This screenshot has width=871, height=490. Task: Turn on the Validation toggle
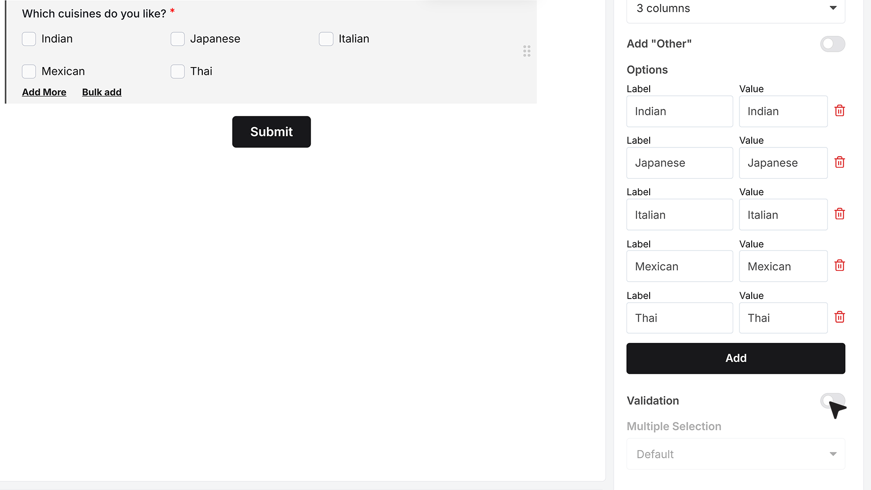click(x=832, y=401)
